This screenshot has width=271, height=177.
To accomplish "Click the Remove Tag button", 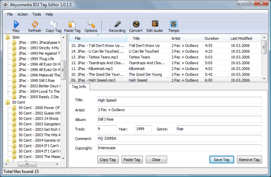I will pyautogui.click(x=249, y=160).
